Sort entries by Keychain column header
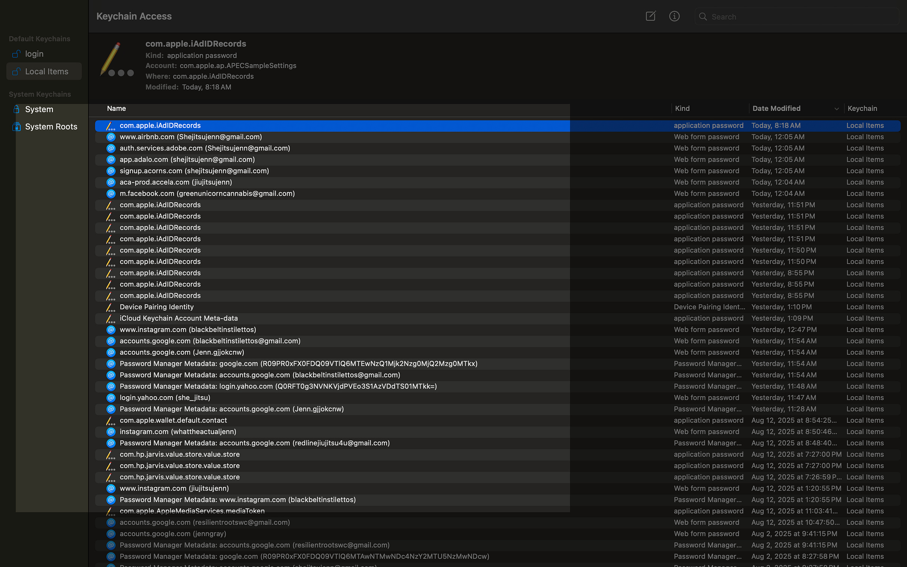This screenshot has width=907, height=567. [x=862, y=108]
